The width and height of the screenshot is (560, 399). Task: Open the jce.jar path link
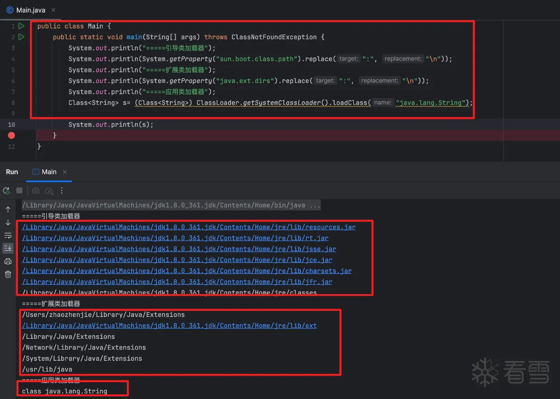pos(177,260)
